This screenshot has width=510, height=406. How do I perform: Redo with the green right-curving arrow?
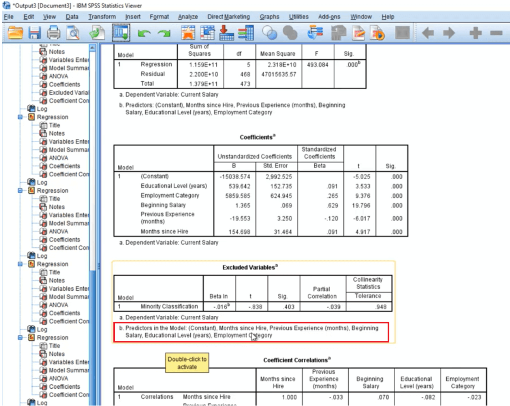164,33
